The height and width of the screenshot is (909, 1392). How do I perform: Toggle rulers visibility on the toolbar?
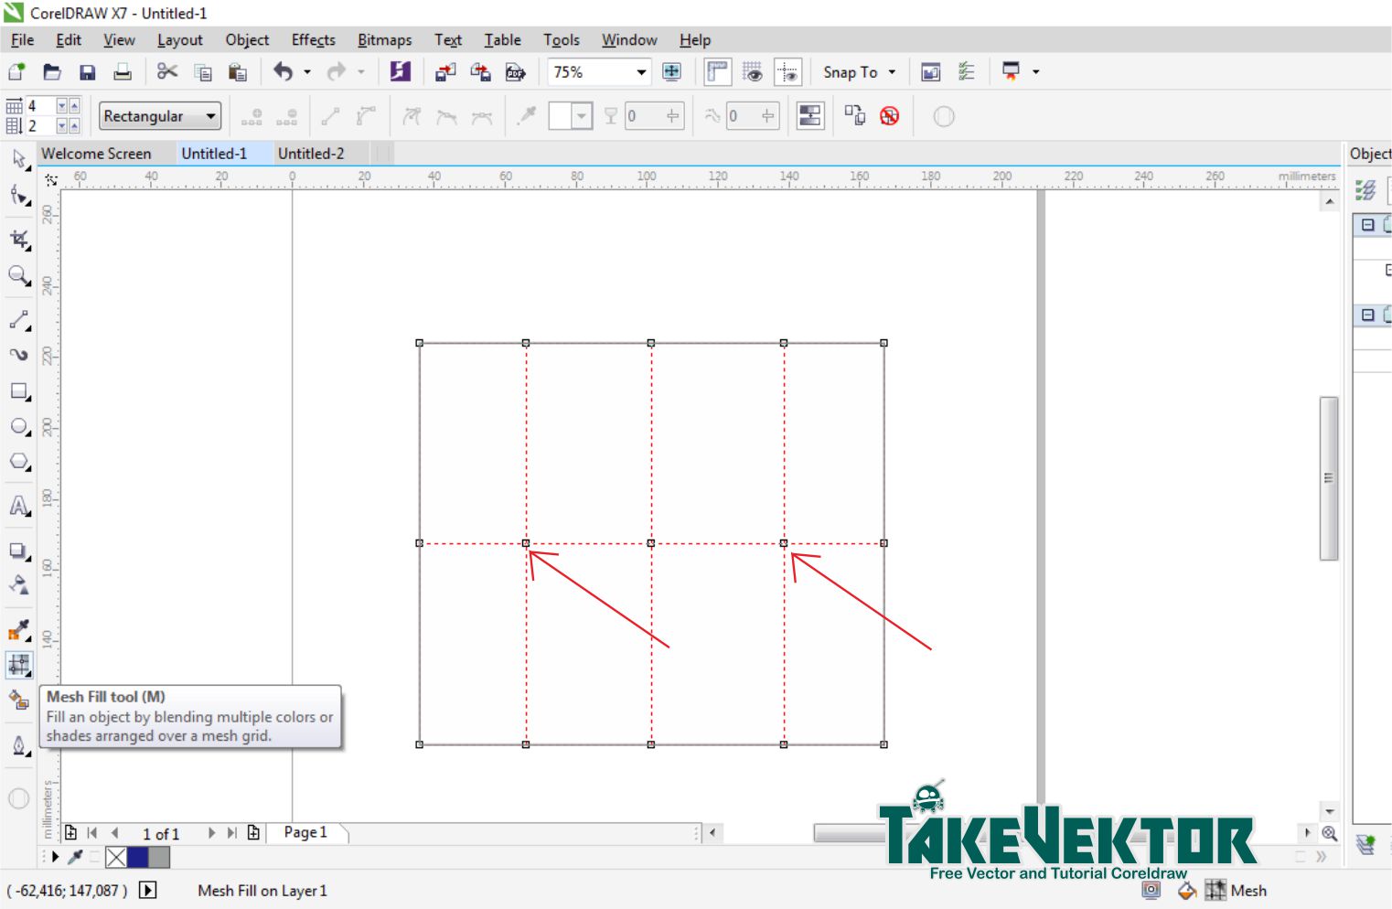pos(717,71)
